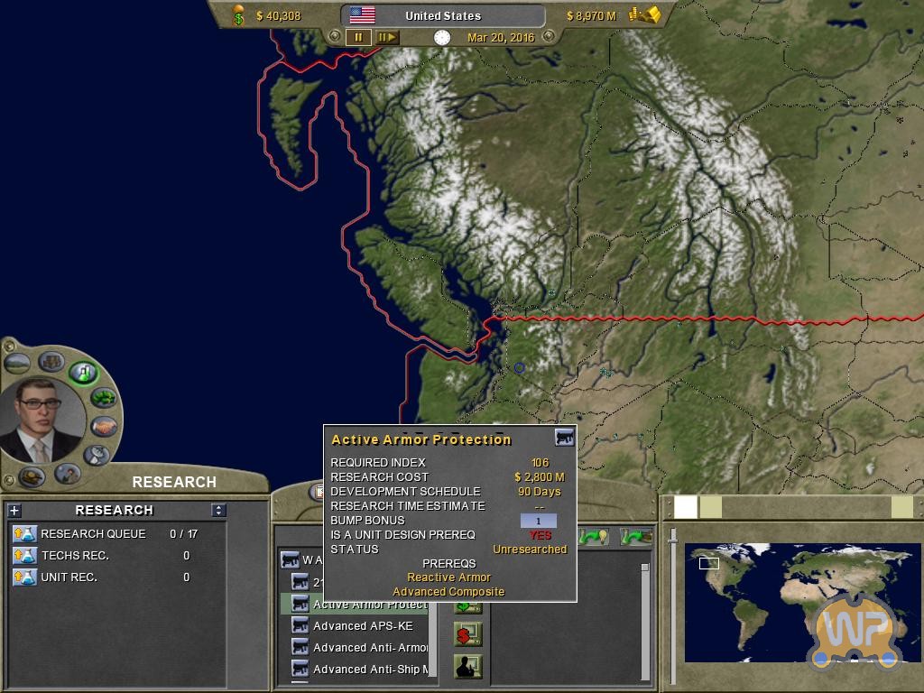Open the Defense tank icon

coord(32,476)
